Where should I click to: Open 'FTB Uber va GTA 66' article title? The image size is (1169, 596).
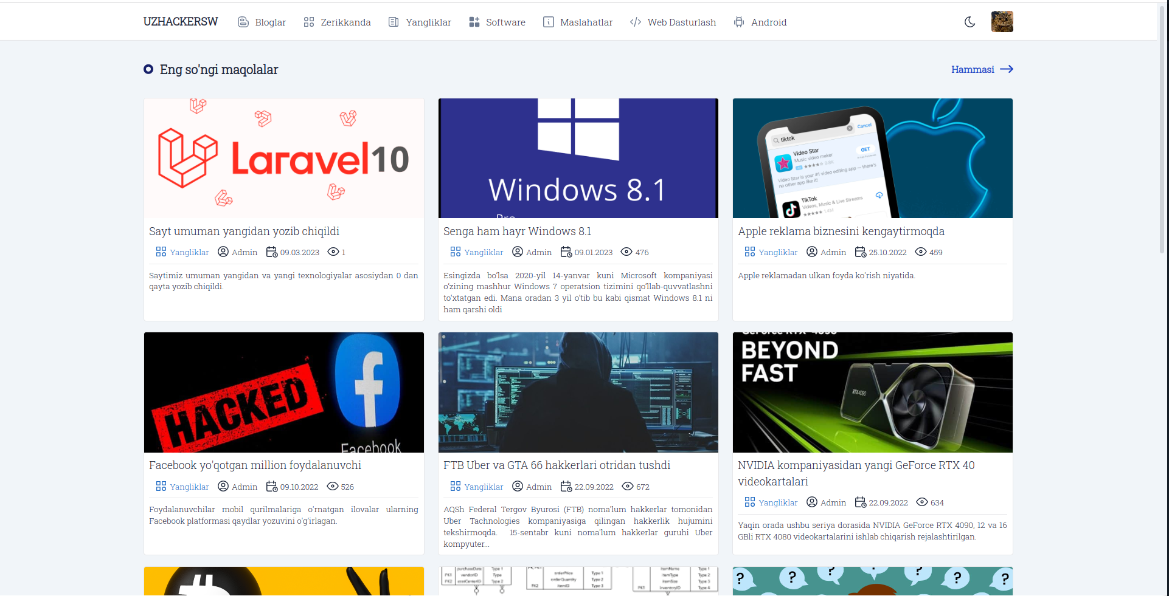pyautogui.click(x=557, y=465)
